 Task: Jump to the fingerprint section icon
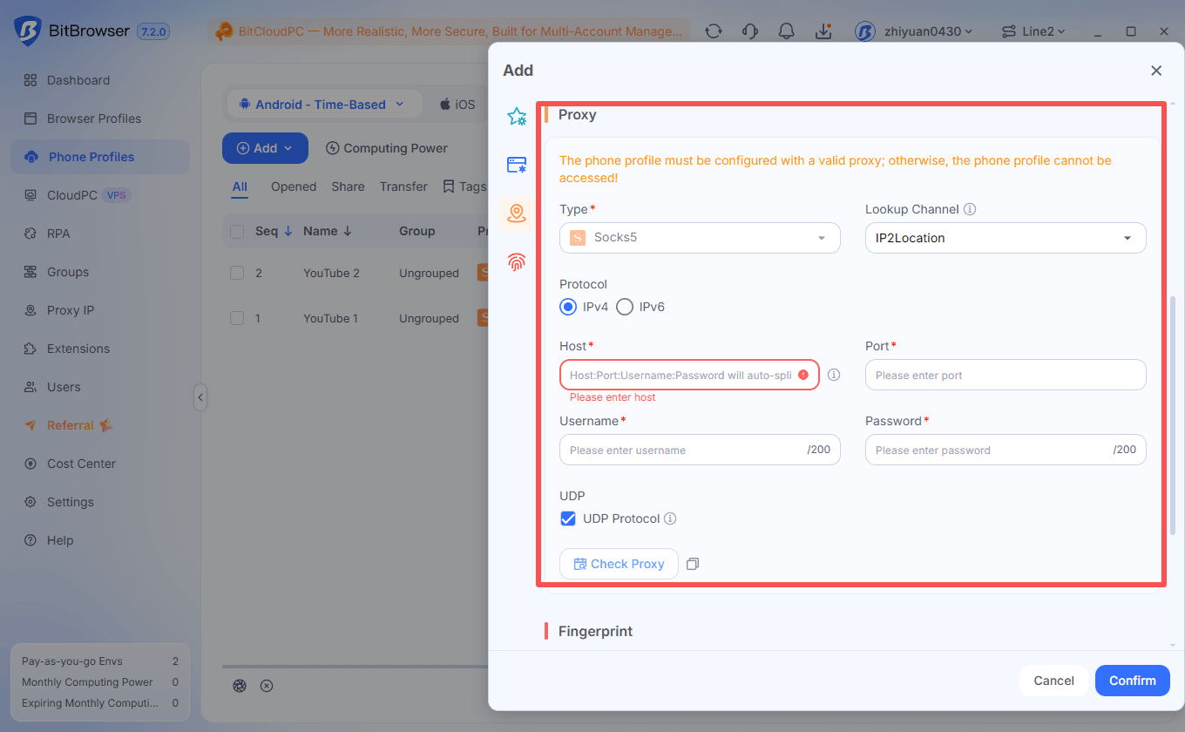click(517, 261)
